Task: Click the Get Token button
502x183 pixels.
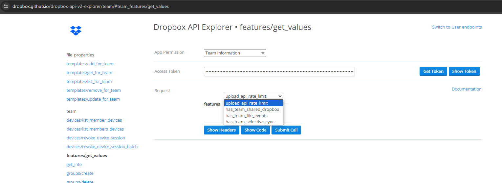Action: [433, 71]
